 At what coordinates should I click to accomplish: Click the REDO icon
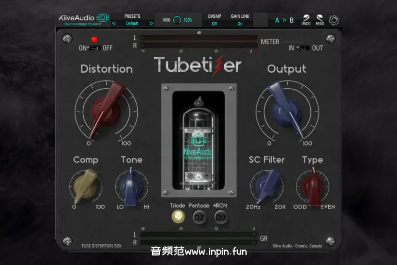[x=320, y=20]
